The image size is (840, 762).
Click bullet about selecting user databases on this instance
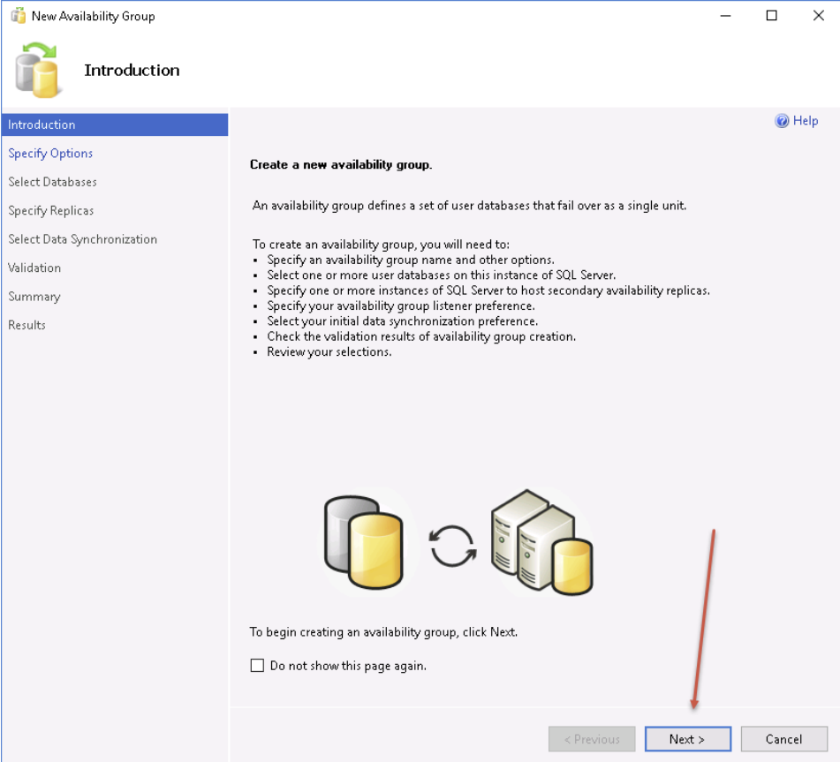click(442, 275)
